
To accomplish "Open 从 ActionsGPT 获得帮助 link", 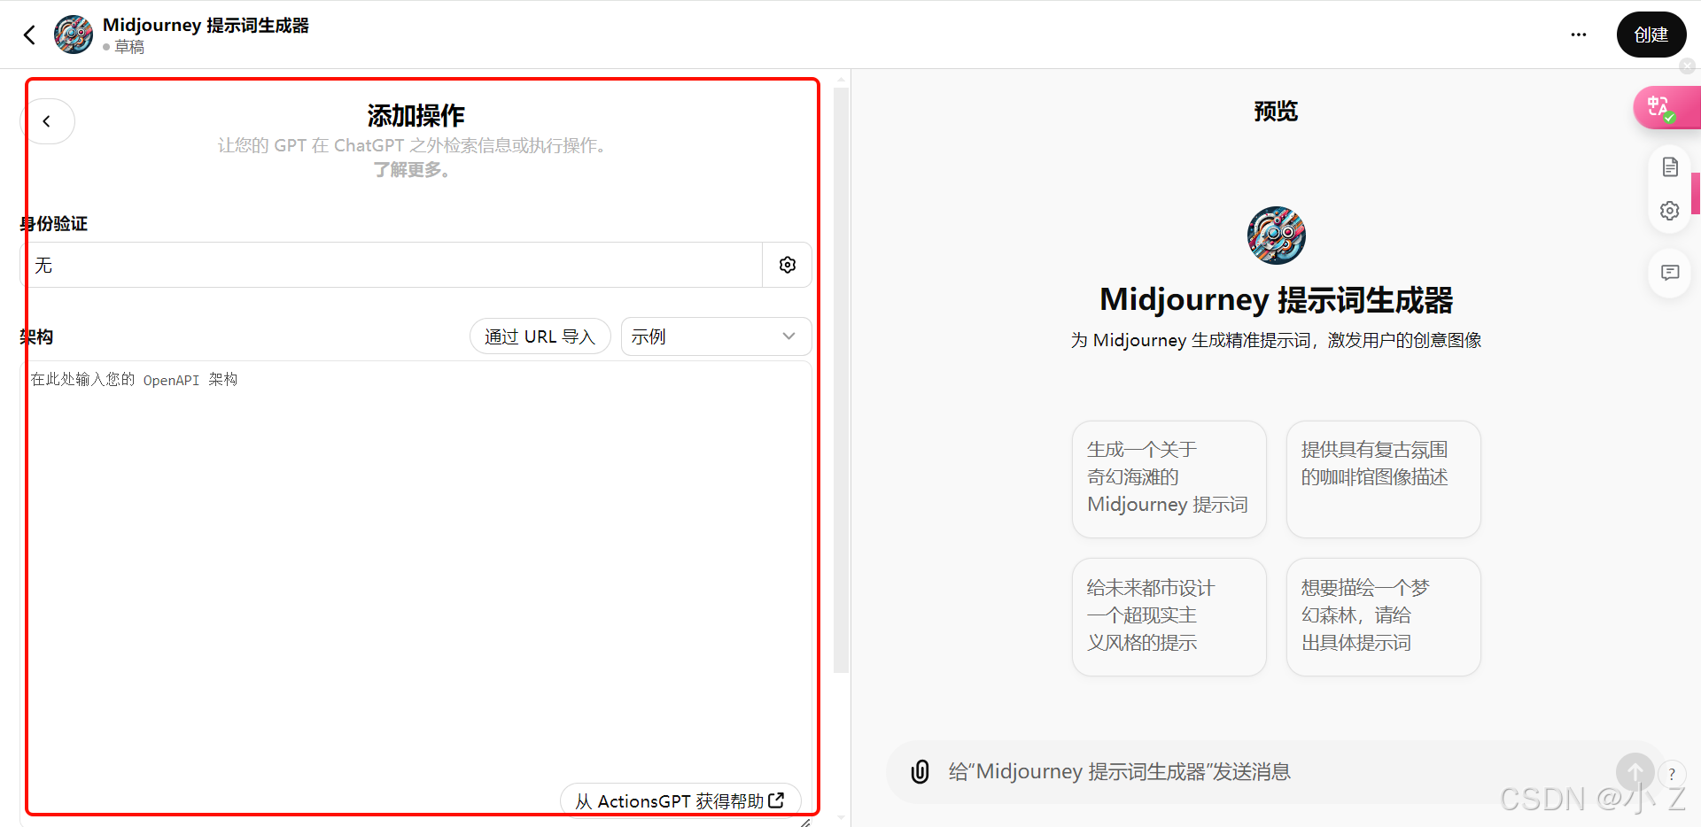I will click(x=680, y=800).
